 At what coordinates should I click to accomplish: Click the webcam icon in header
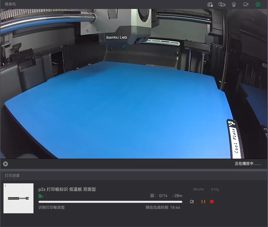tap(234, 5)
